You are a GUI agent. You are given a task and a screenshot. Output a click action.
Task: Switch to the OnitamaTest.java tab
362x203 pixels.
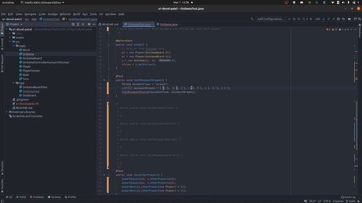pos(139,24)
